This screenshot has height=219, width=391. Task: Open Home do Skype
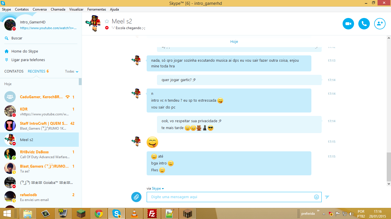(x=25, y=51)
